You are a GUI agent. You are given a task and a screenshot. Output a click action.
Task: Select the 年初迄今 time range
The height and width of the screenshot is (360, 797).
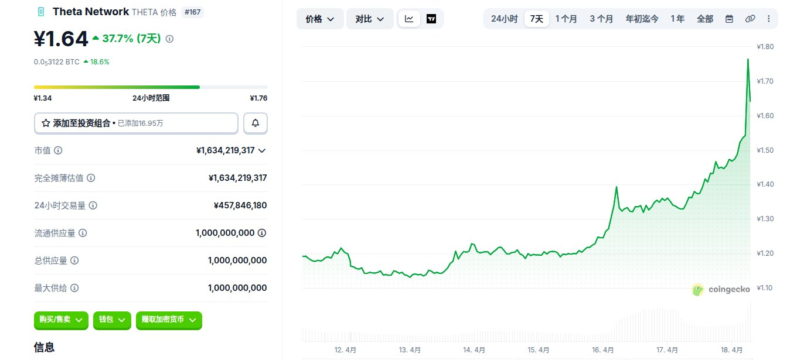pyautogui.click(x=642, y=19)
